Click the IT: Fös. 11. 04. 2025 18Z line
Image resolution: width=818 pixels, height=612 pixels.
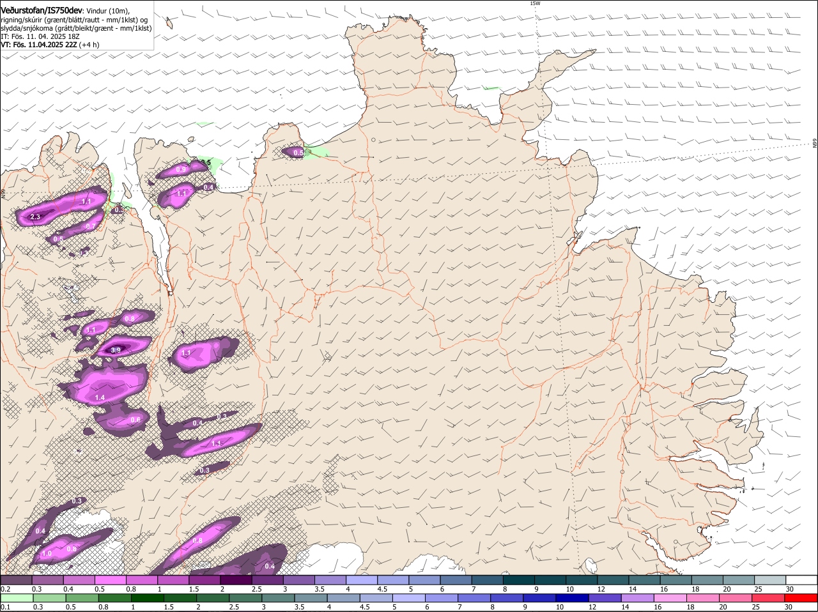click(x=40, y=36)
